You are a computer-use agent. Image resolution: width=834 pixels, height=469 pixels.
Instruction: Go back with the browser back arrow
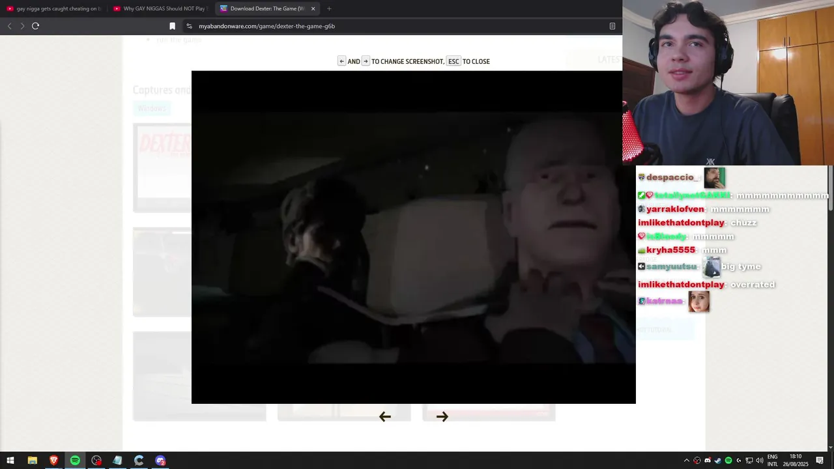coord(9,26)
